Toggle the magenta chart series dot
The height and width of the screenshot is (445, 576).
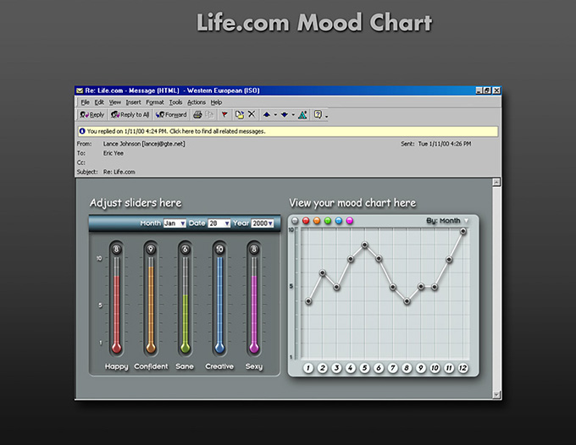coord(350,221)
